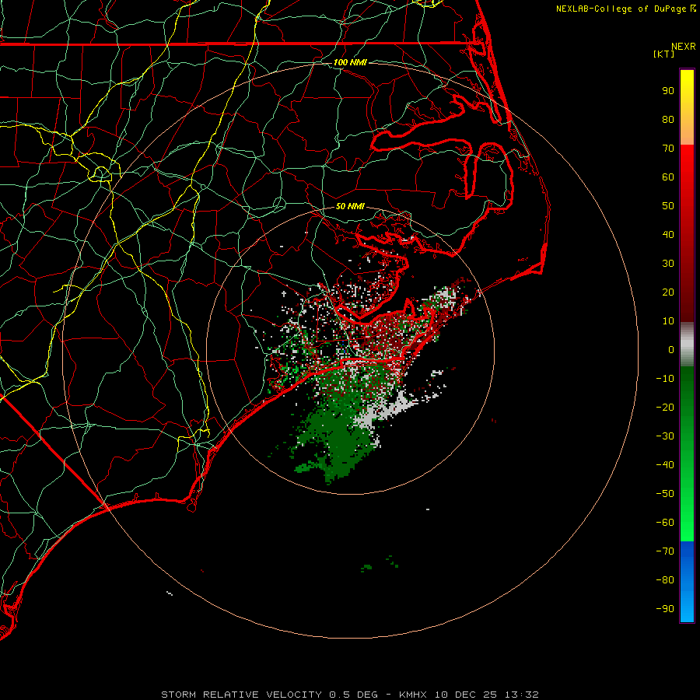Image resolution: width=700 pixels, height=700 pixels.
Task: Select the 30 scale label
Action: click(x=668, y=264)
